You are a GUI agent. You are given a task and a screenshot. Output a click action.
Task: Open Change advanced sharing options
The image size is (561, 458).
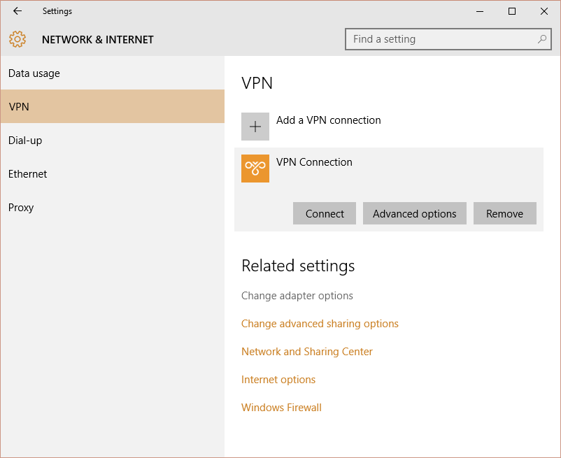[x=320, y=323]
